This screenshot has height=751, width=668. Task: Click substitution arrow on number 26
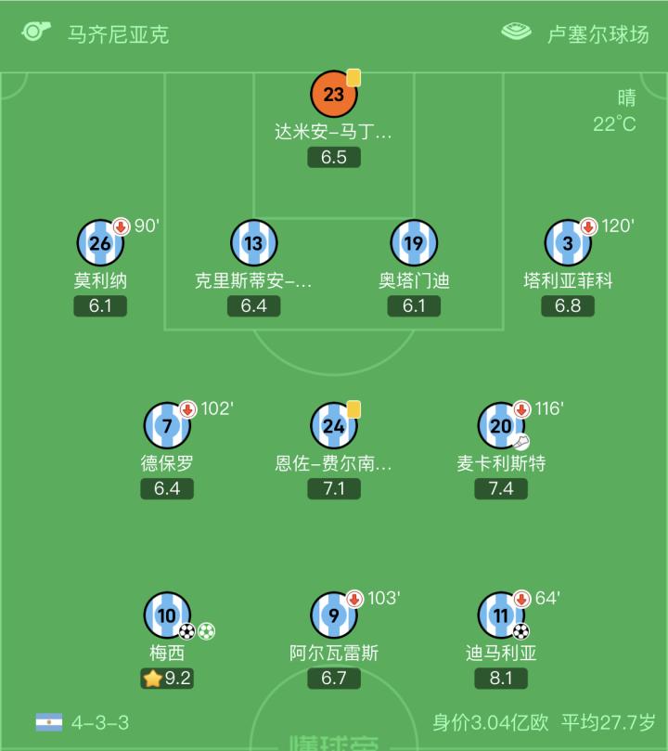(121, 227)
